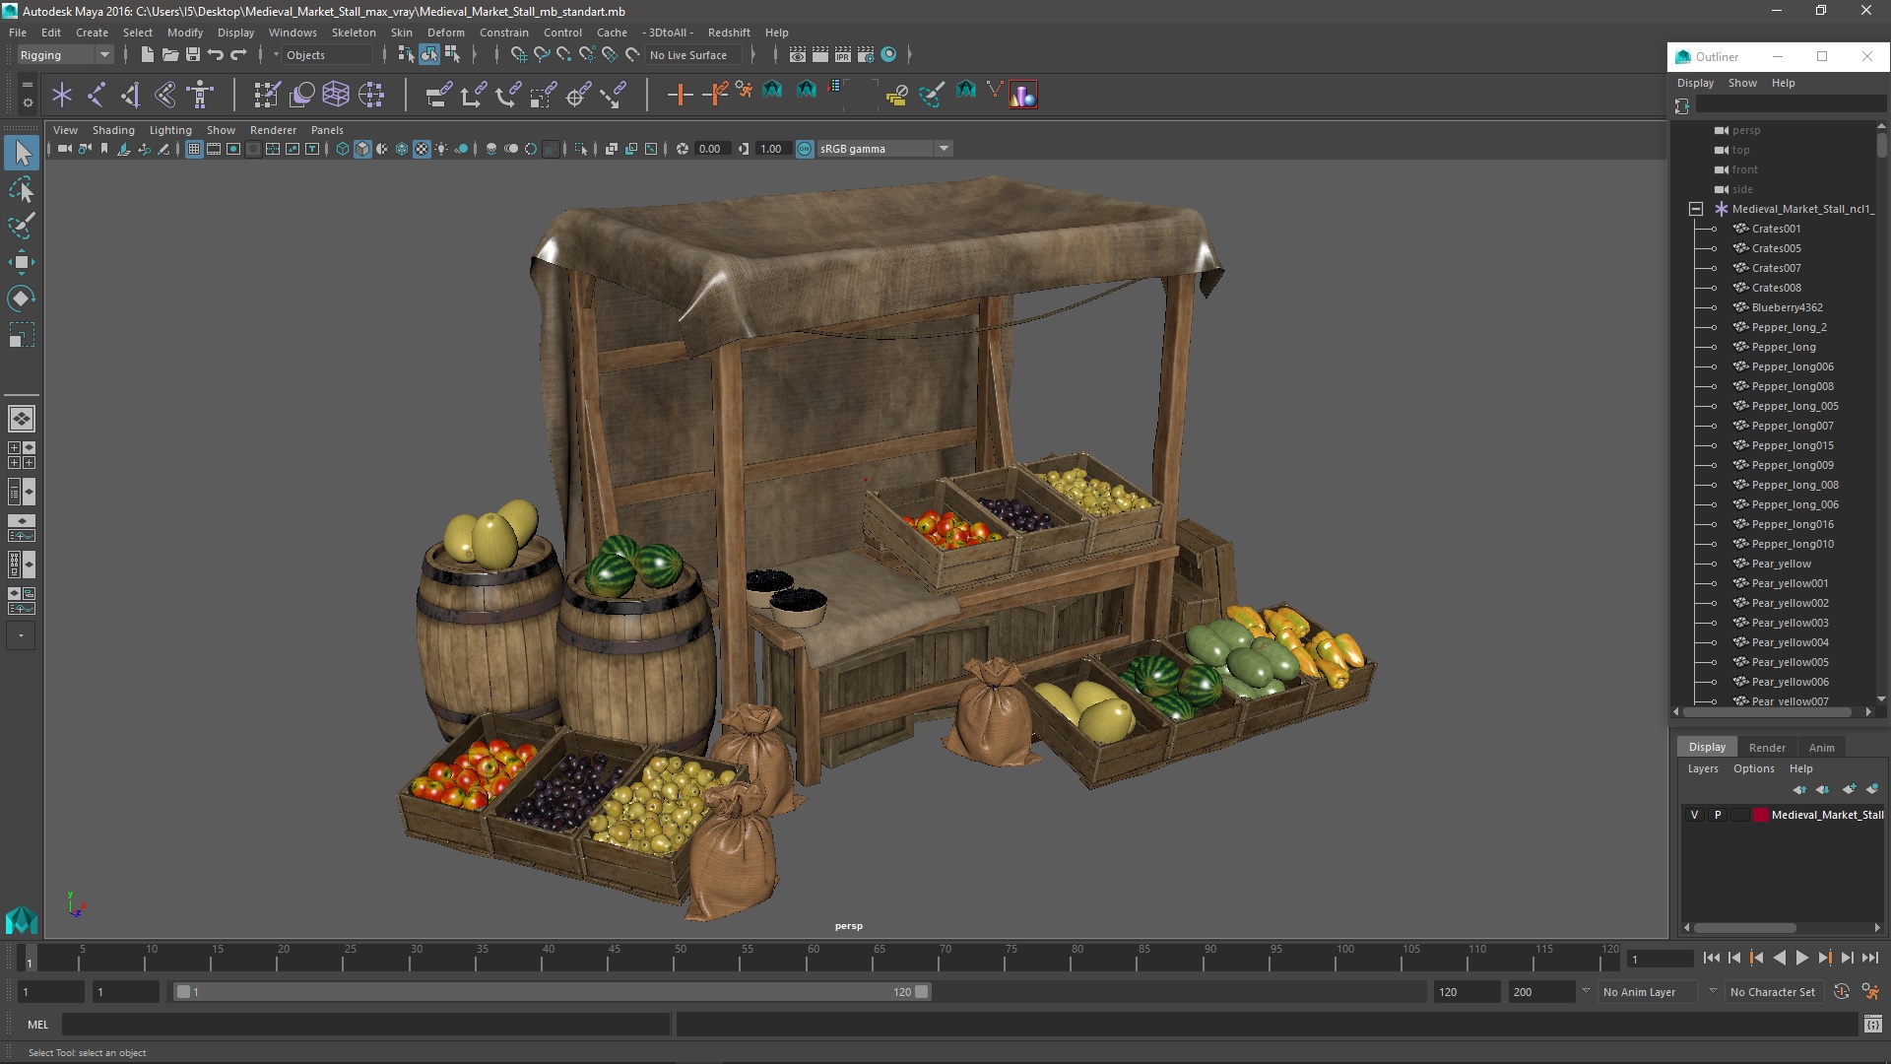This screenshot has height=1064, width=1891.
Task: Open the layer editor Options menu
Action: click(x=1754, y=768)
